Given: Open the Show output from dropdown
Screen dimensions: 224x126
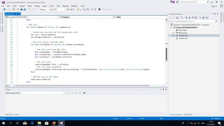Looking at the screenshot, I should pyautogui.click(x=43, y=93).
